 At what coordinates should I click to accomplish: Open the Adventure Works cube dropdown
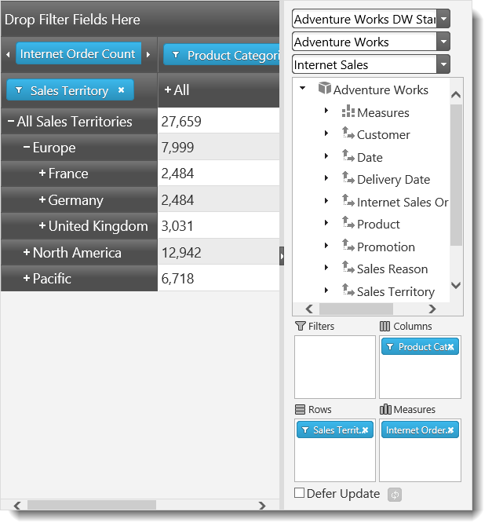pos(443,42)
